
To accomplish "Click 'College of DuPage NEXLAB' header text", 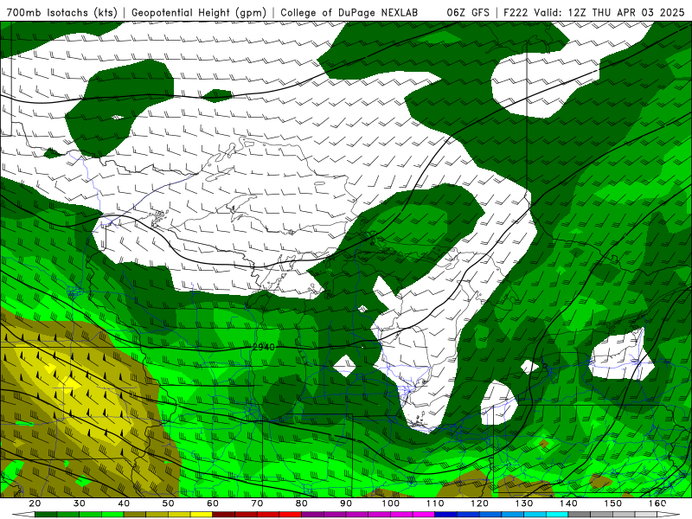I will (x=349, y=13).
